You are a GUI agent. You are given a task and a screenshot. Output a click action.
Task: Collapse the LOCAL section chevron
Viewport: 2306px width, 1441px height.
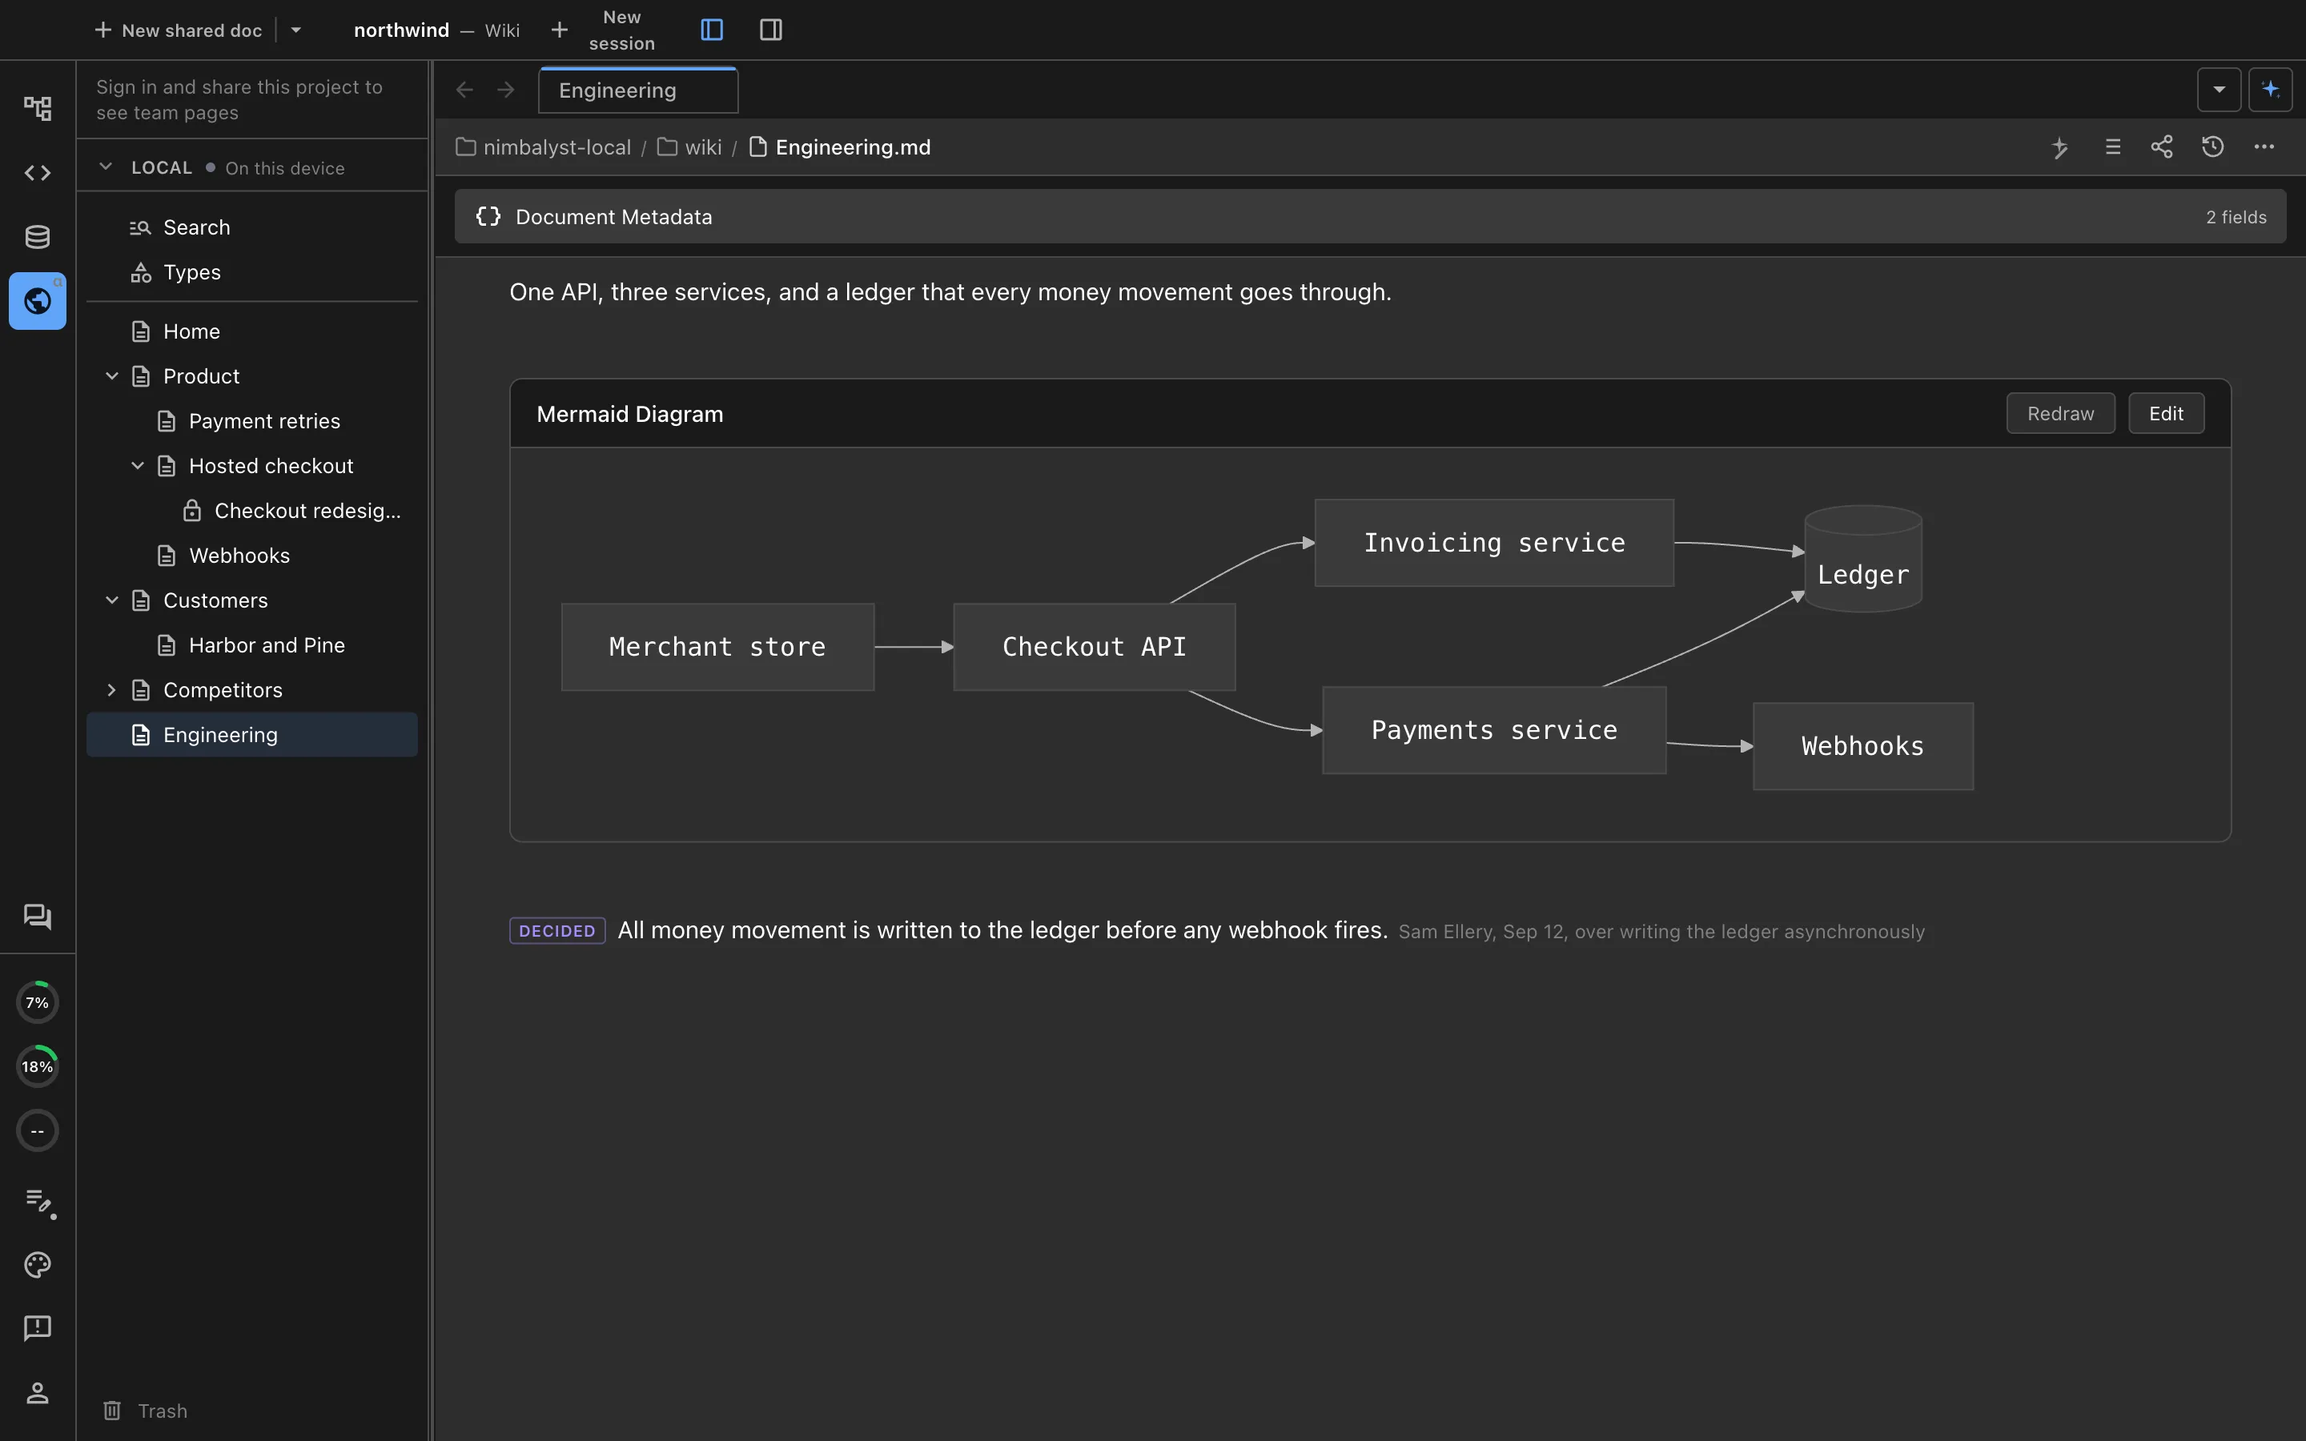click(x=106, y=167)
